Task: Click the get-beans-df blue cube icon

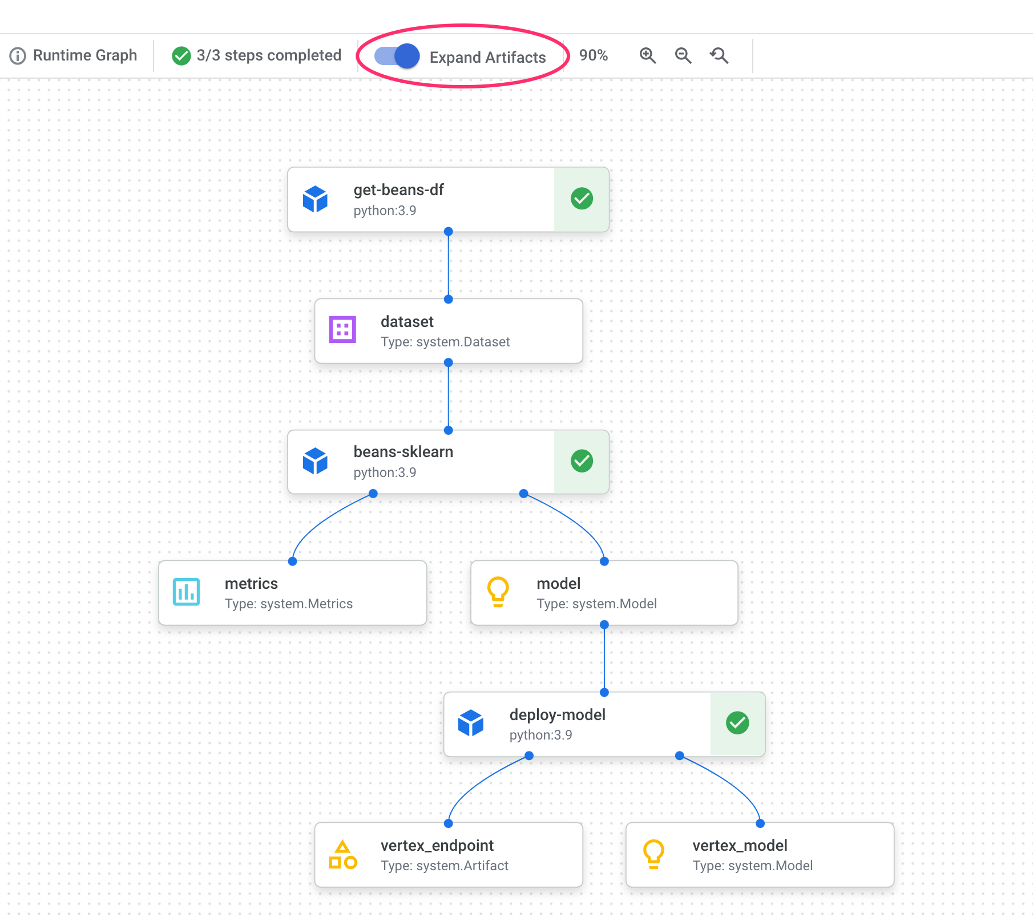Action: 315,199
